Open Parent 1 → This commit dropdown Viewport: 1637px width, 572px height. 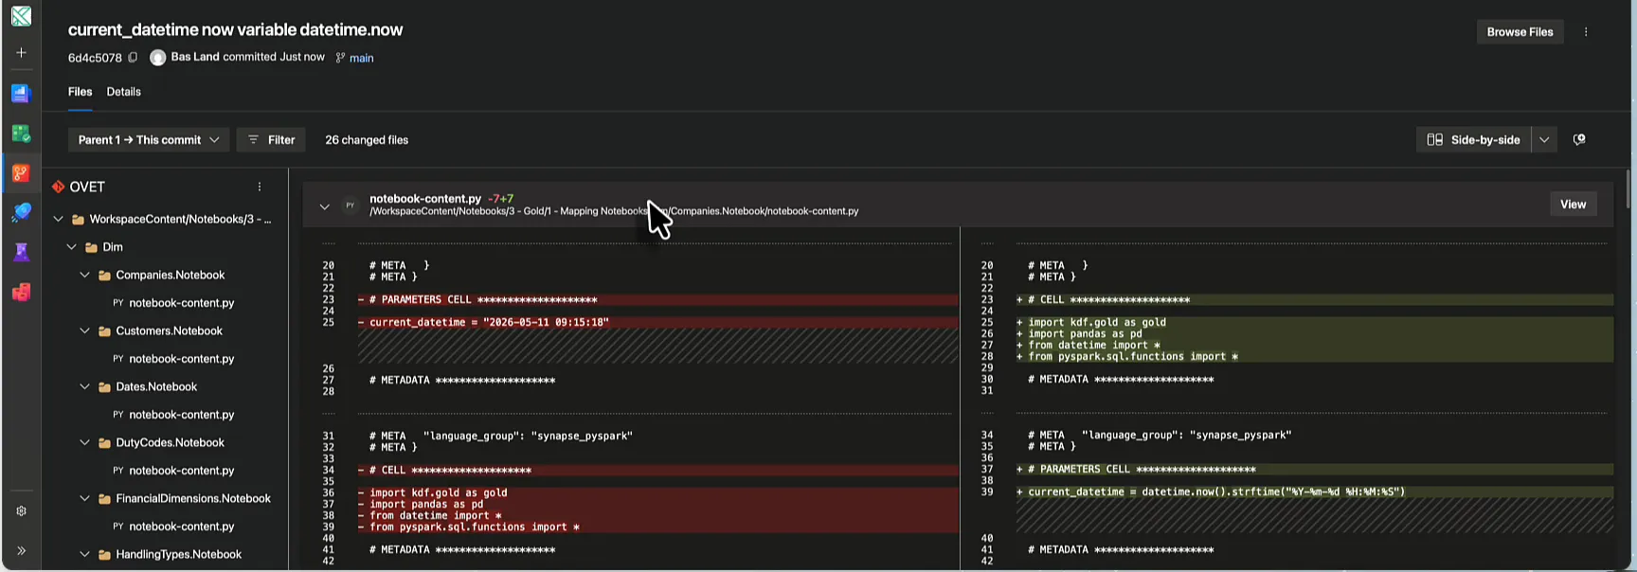click(149, 139)
